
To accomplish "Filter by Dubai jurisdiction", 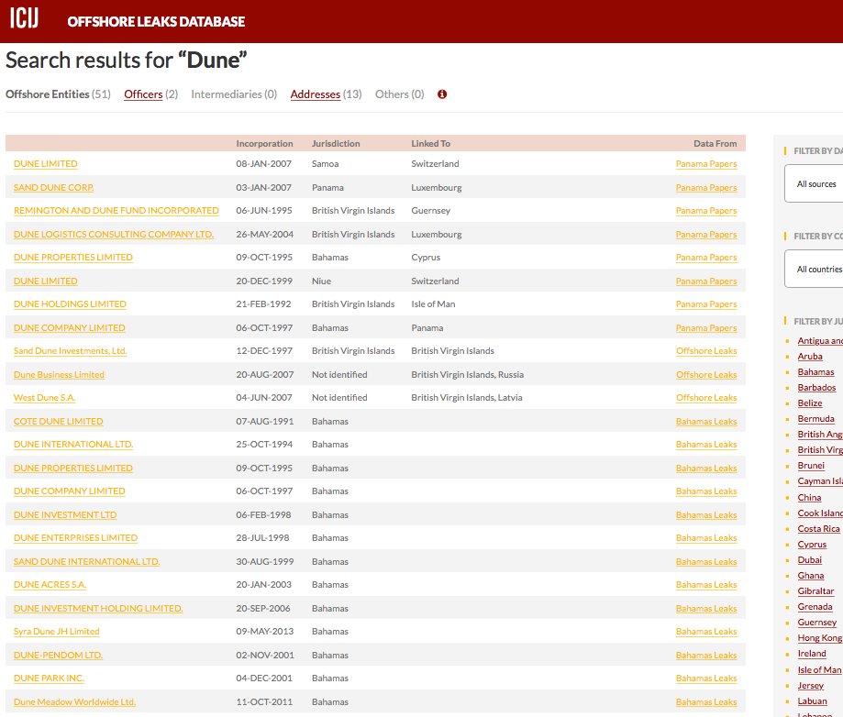I will [810, 560].
